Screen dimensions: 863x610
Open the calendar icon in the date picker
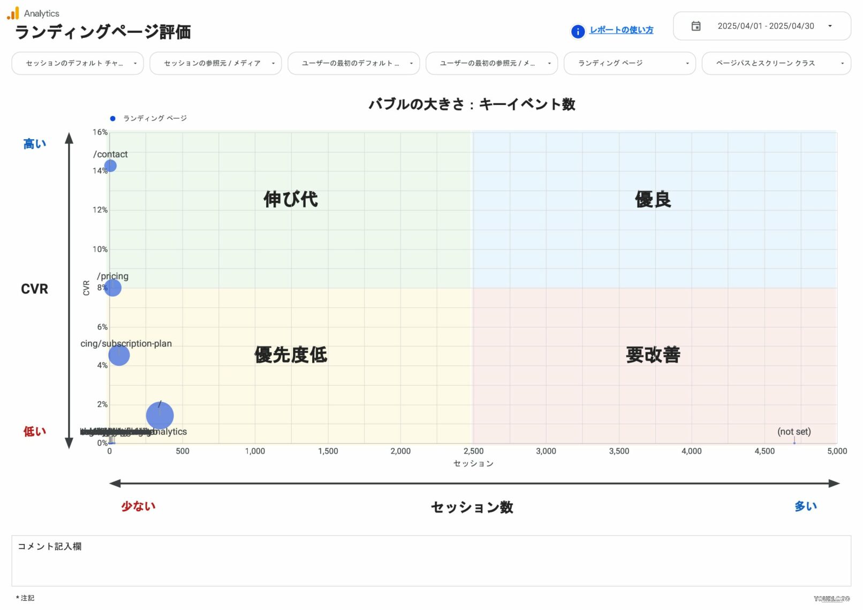point(695,26)
